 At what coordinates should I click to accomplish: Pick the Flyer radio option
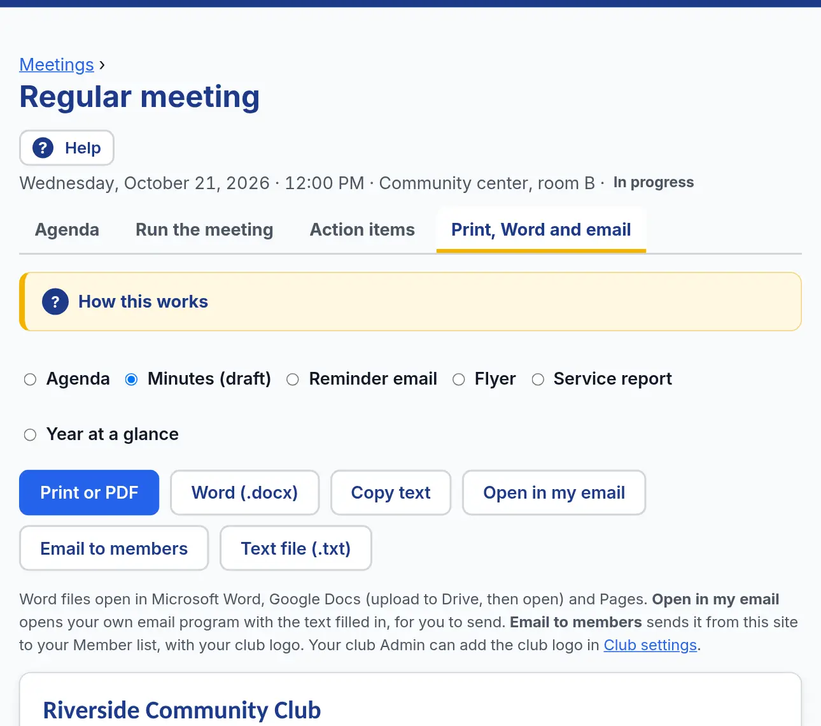tap(458, 380)
